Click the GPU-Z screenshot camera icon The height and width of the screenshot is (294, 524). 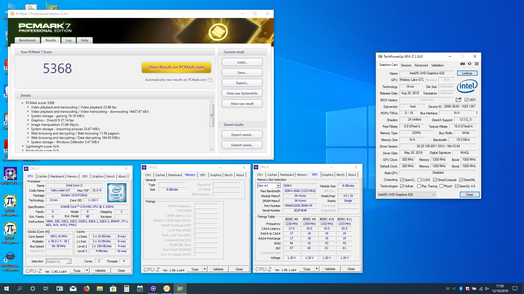pyautogui.click(x=462, y=64)
